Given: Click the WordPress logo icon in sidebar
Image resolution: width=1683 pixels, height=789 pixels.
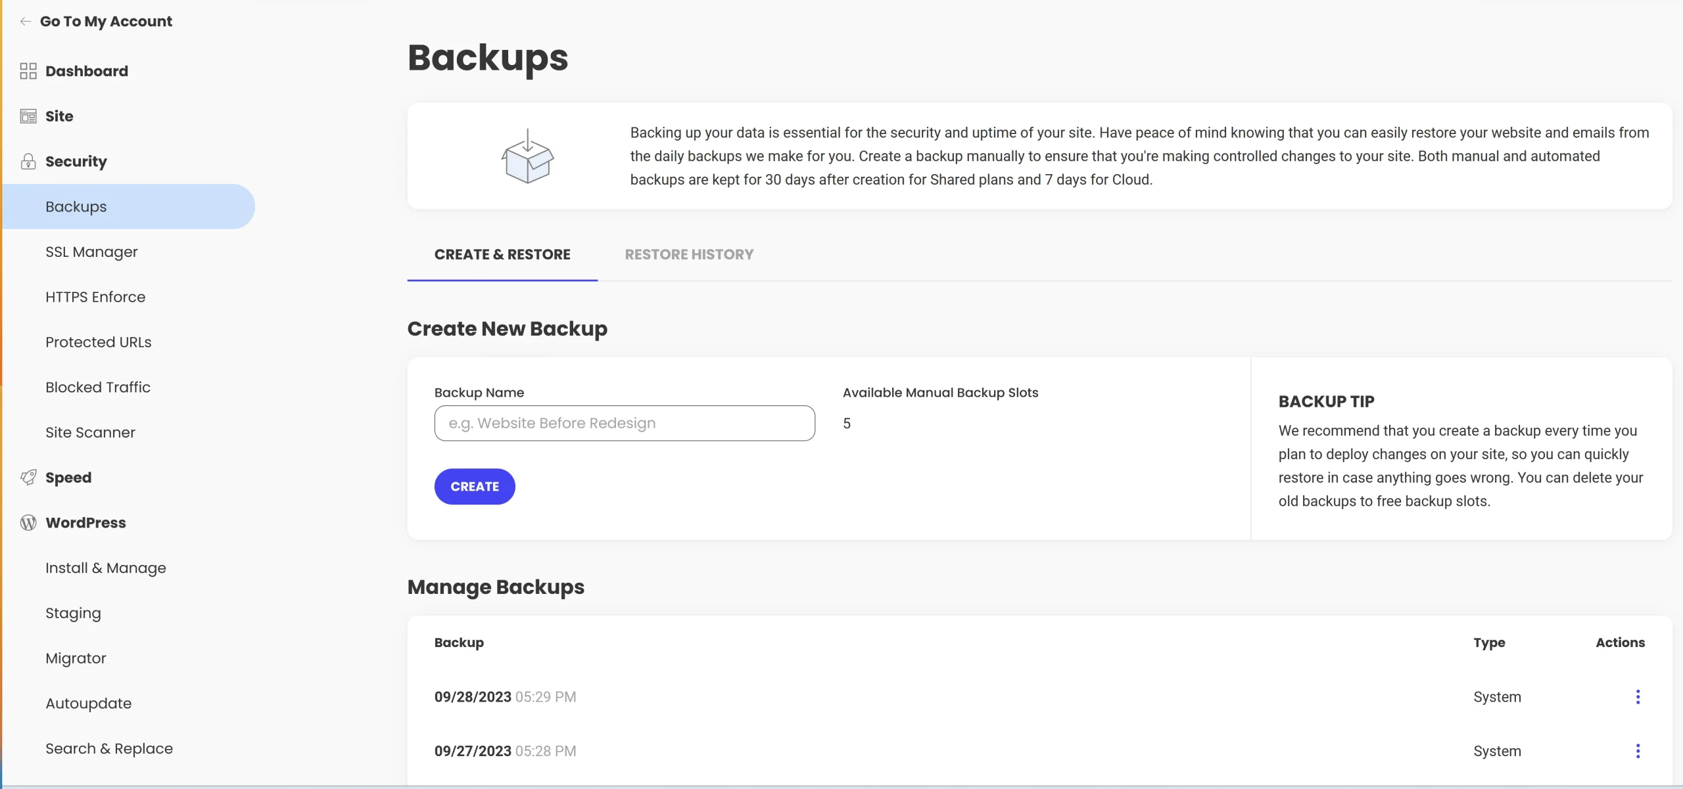Looking at the screenshot, I should (x=28, y=522).
